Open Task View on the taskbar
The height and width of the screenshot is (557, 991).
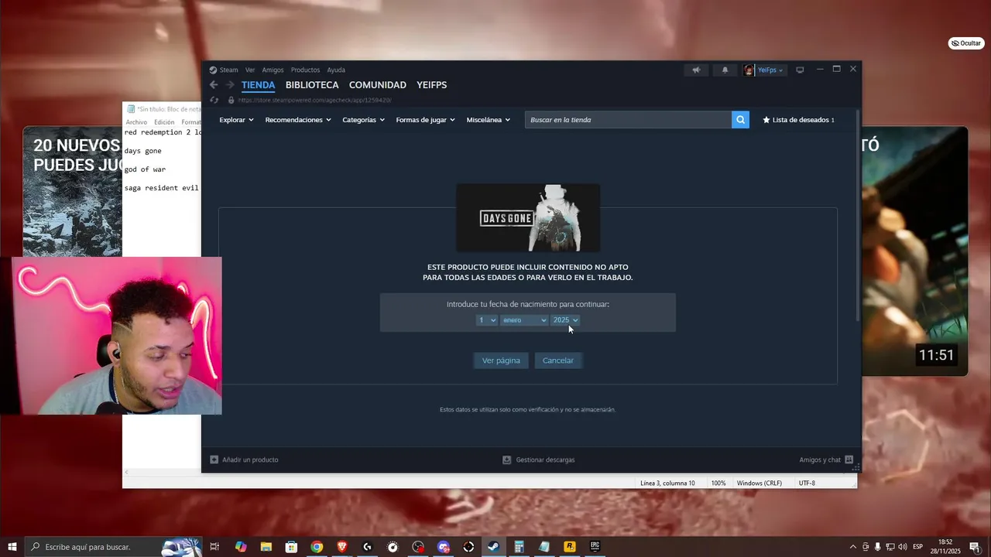(214, 547)
